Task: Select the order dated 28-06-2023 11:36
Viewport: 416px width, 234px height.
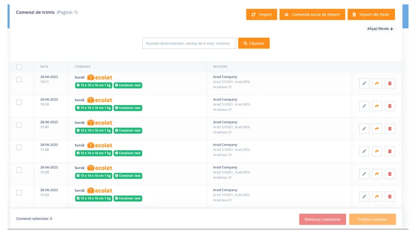Action: point(19,148)
